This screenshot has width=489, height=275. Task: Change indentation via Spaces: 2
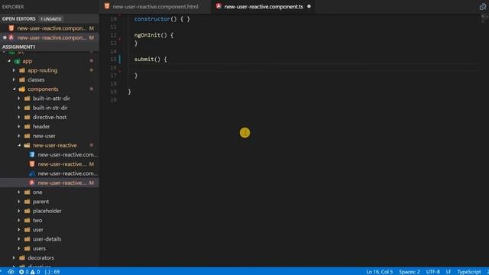click(410, 272)
